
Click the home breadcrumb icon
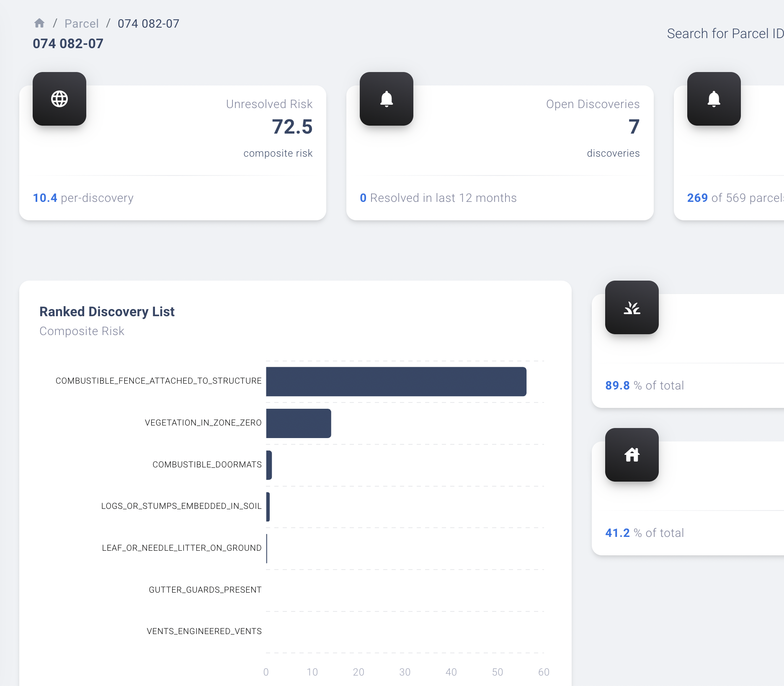point(39,23)
